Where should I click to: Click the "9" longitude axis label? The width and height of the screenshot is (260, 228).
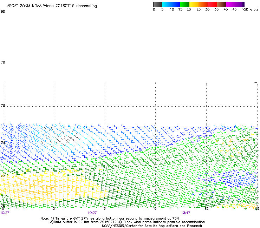155,209
